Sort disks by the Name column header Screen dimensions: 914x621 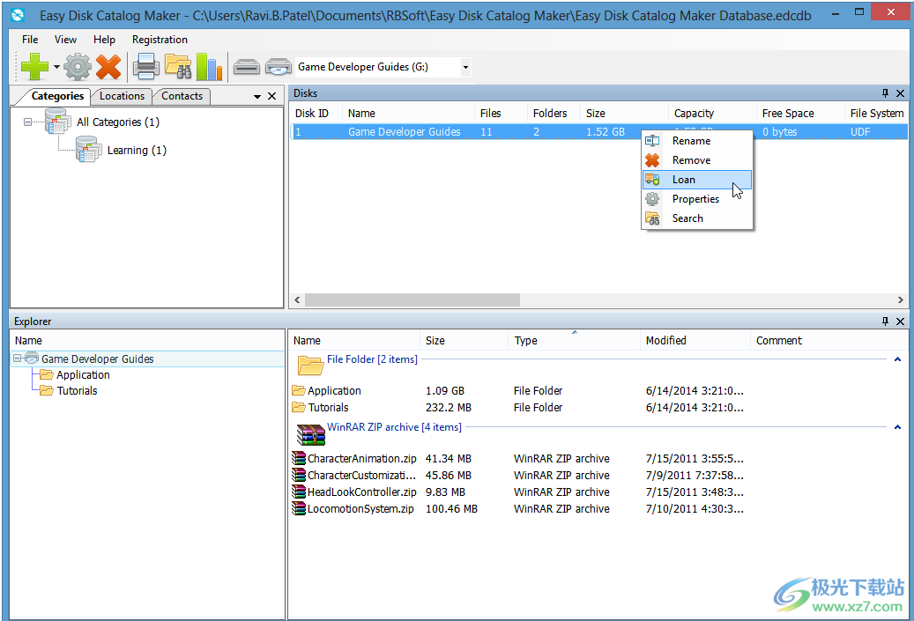[408, 113]
